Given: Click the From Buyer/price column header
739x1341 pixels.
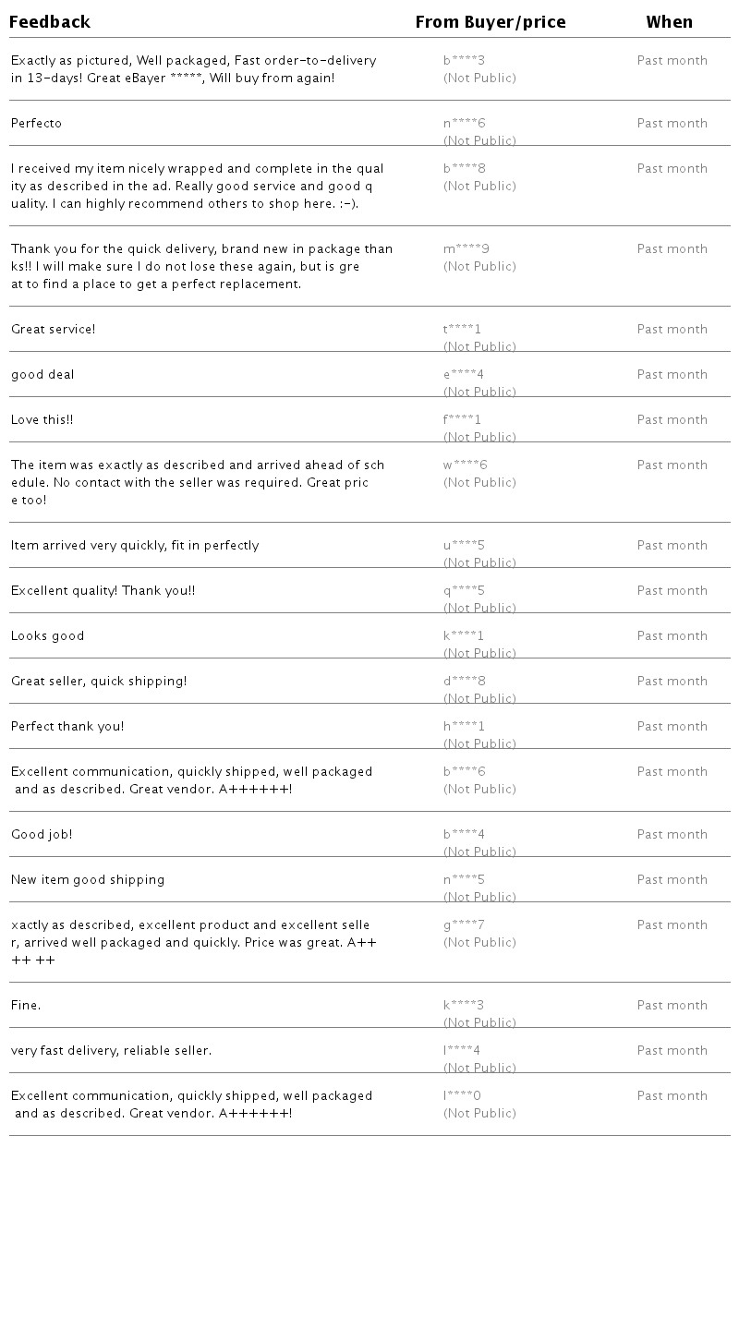Looking at the screenshot, I should click(x=490, y=21).
